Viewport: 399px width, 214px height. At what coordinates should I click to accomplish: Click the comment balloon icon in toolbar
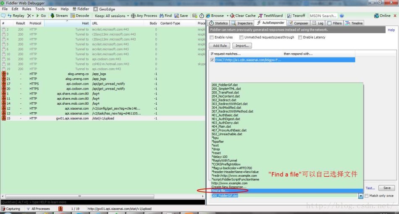click(3, 15)
